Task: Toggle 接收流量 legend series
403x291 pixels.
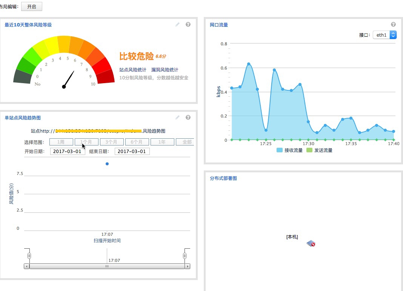Action: 290,150
